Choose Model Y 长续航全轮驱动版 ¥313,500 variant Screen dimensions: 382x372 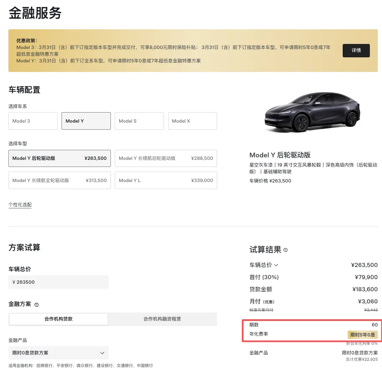59,180
